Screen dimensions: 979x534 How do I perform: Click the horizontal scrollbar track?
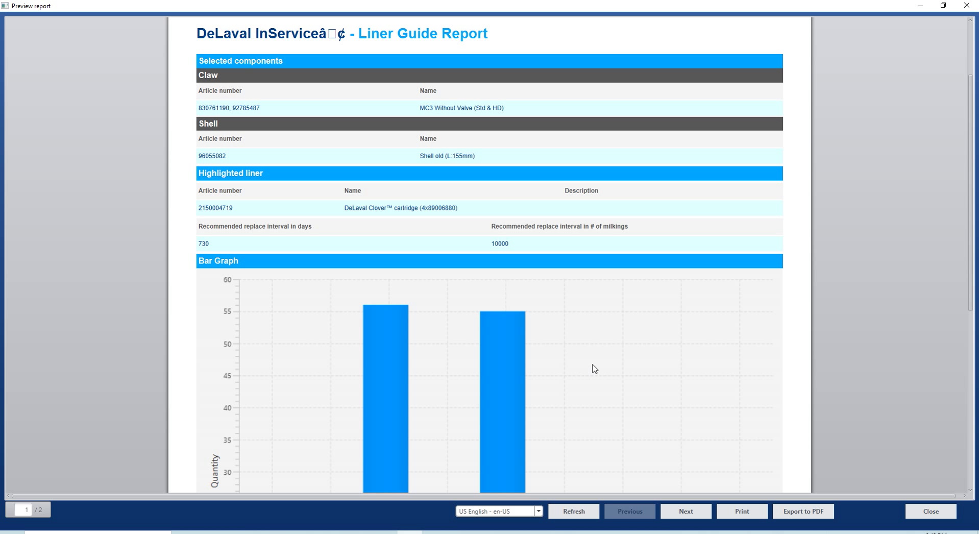coord(484,496)
